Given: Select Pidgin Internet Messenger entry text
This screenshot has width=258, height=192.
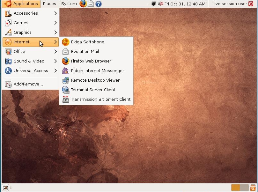Looking at the screenshot, I should 98,70.
